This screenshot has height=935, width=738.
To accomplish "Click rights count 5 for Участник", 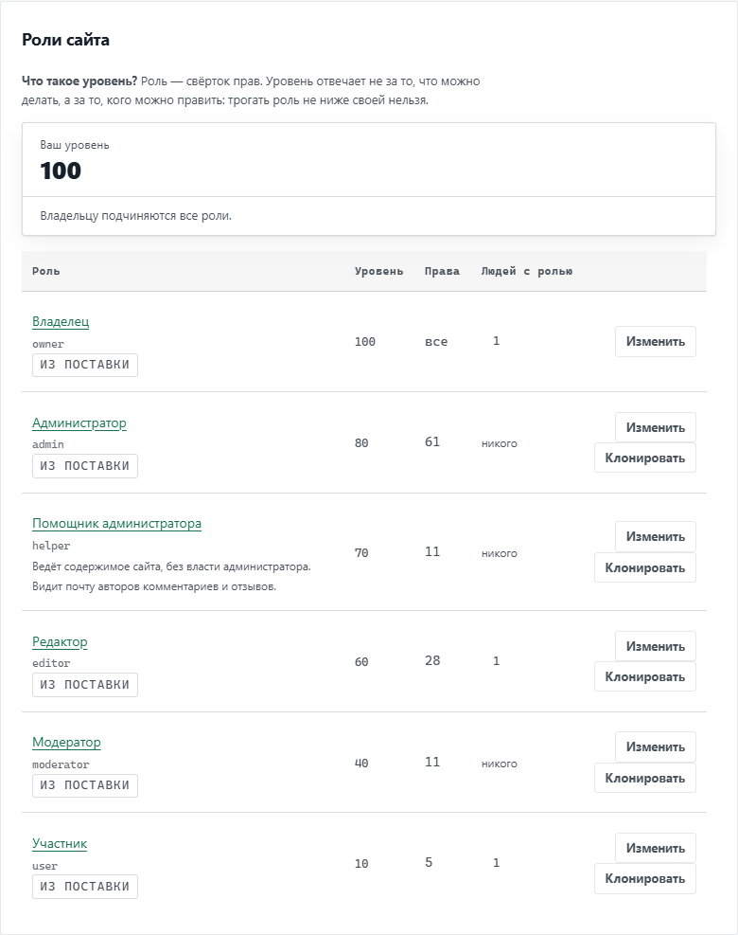I will click(x=429, y=862).
